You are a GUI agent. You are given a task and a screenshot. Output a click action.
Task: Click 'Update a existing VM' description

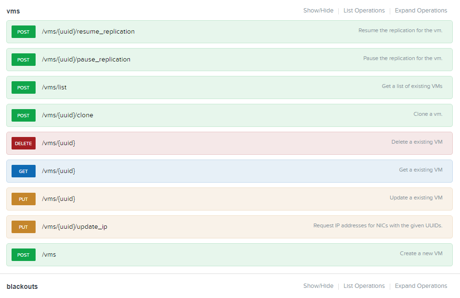(x=416, y=198)
